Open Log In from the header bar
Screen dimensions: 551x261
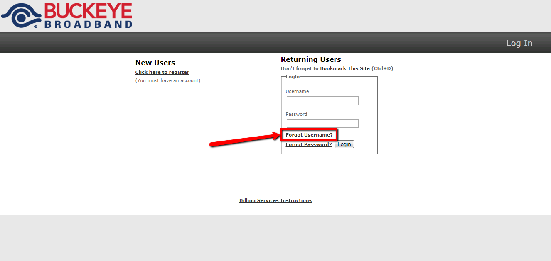point(519,43)
